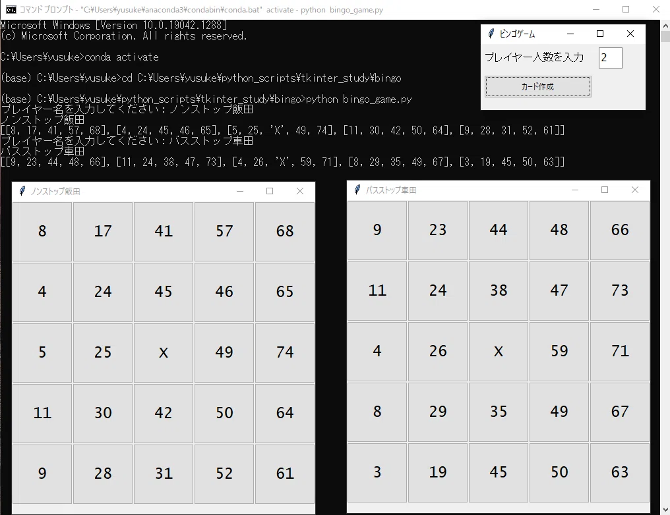Screen dimensions: 670x515
Task: Click the プレイヤー人数を入力 label
Action: 534,57
